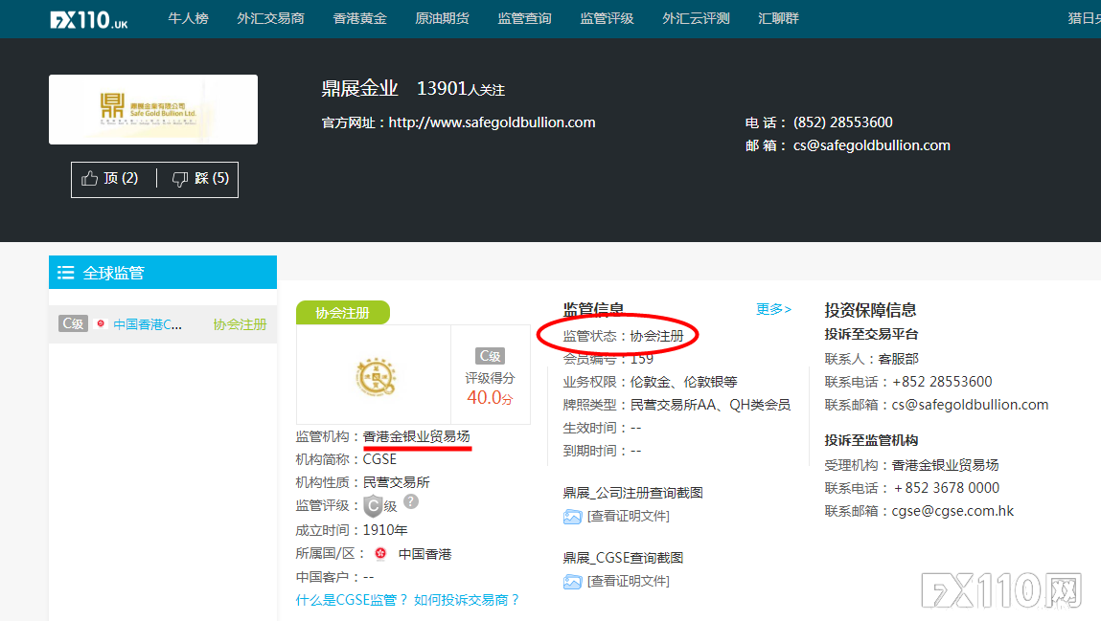1101x621 pixels.
Task: Click the FX110.UK site logo
Action: [88, 18]
